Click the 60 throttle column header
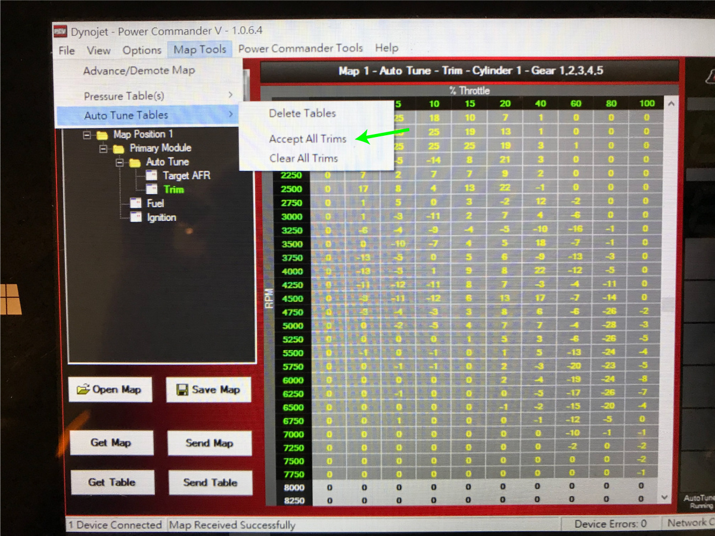The image size is (715, 536). (576, 104)
